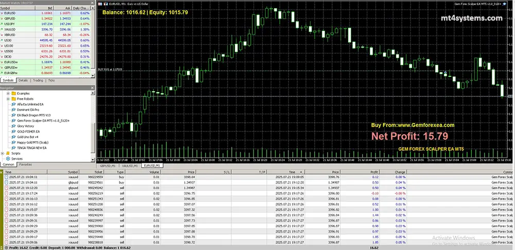Click the Market Watch scroll-down arrow
The height and width of the screenshot is (250, 515).
[93, 76]
